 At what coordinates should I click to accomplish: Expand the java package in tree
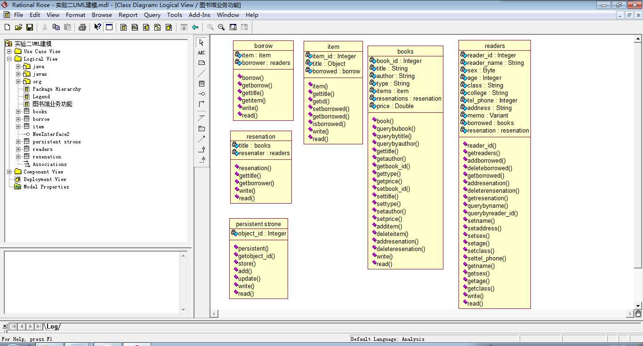tap(18, 66)
